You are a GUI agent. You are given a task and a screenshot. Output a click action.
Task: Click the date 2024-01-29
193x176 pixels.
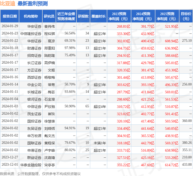(10, 26)
